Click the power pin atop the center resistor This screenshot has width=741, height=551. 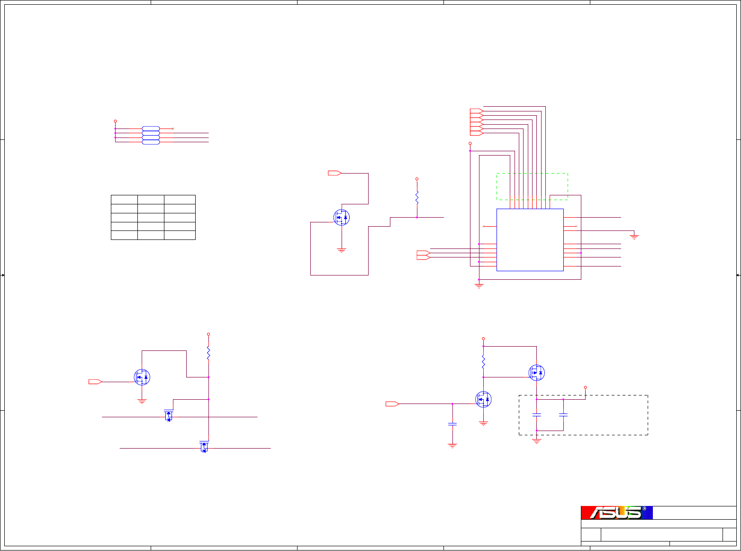pyautogui.click(x=417, y=179)
